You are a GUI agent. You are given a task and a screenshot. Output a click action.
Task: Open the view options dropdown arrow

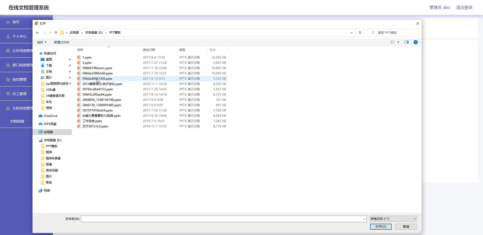pyautogui.click(x=398, y=42)
